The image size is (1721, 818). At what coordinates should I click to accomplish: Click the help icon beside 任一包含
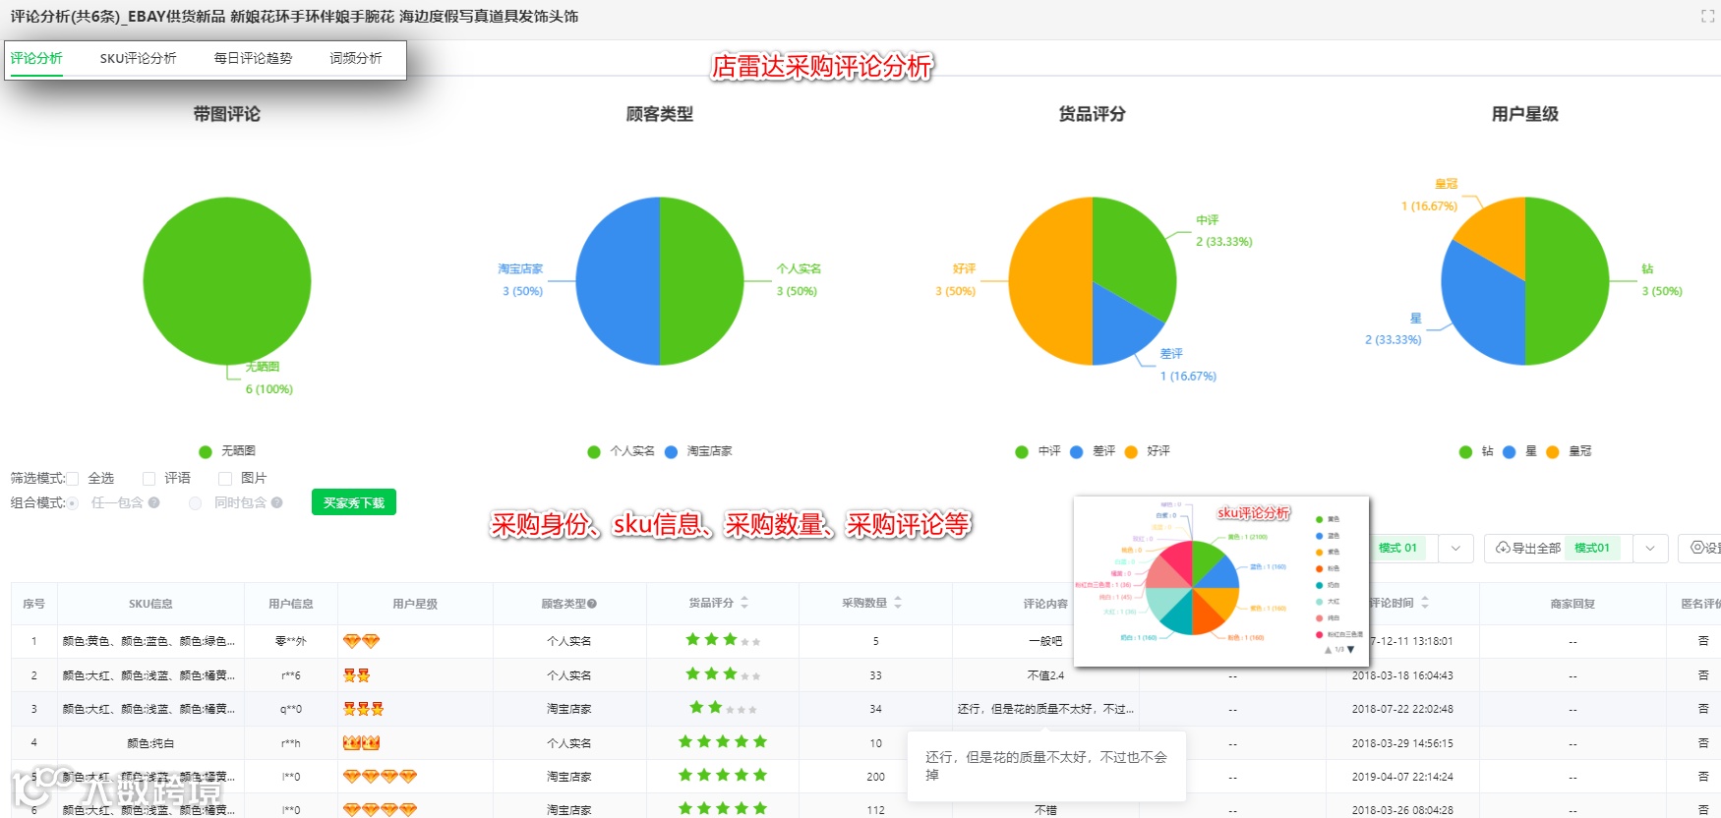pyautogui.click(x=154, y=503)
